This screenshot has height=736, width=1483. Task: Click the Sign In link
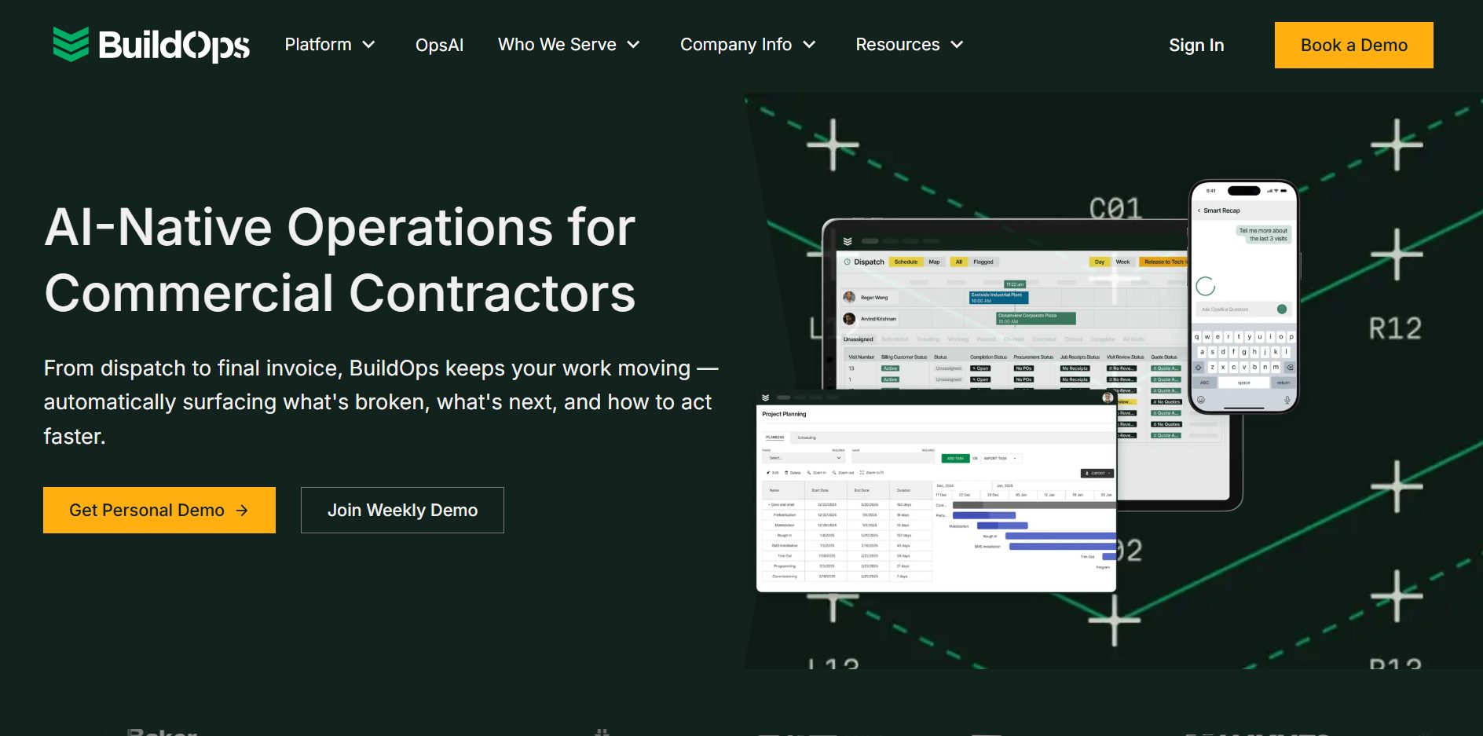[x=1196, y=45]
